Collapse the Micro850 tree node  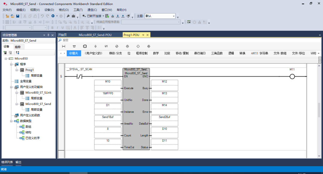(6, 59)
